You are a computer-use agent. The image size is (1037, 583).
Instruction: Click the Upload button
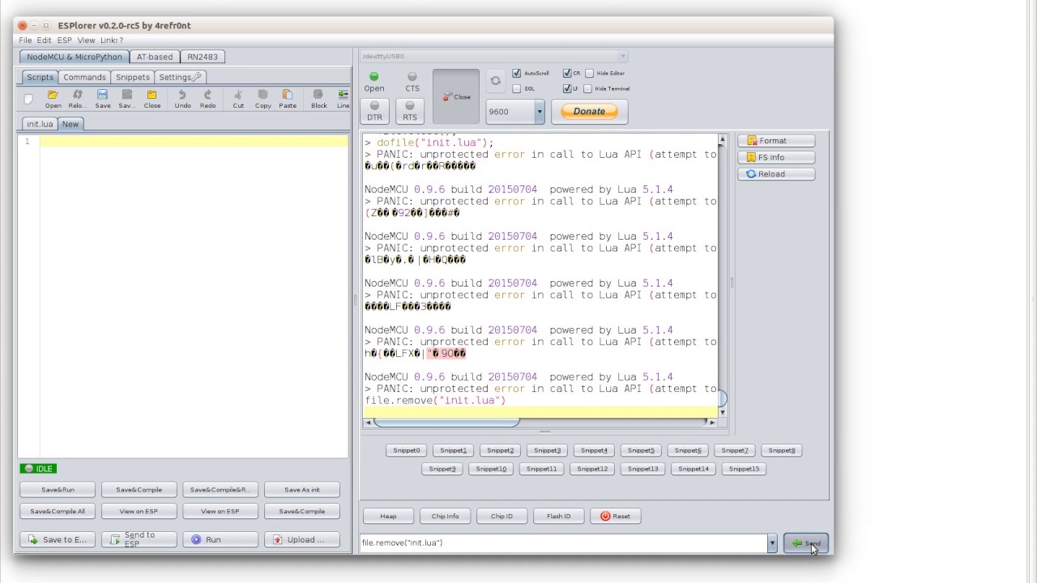[x=302, y=539]
